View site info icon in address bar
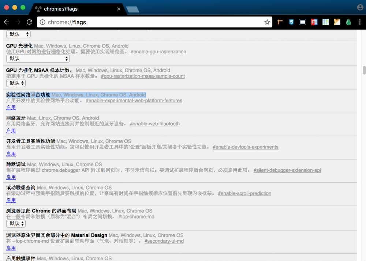366x261 pixels. click(42, 22)
